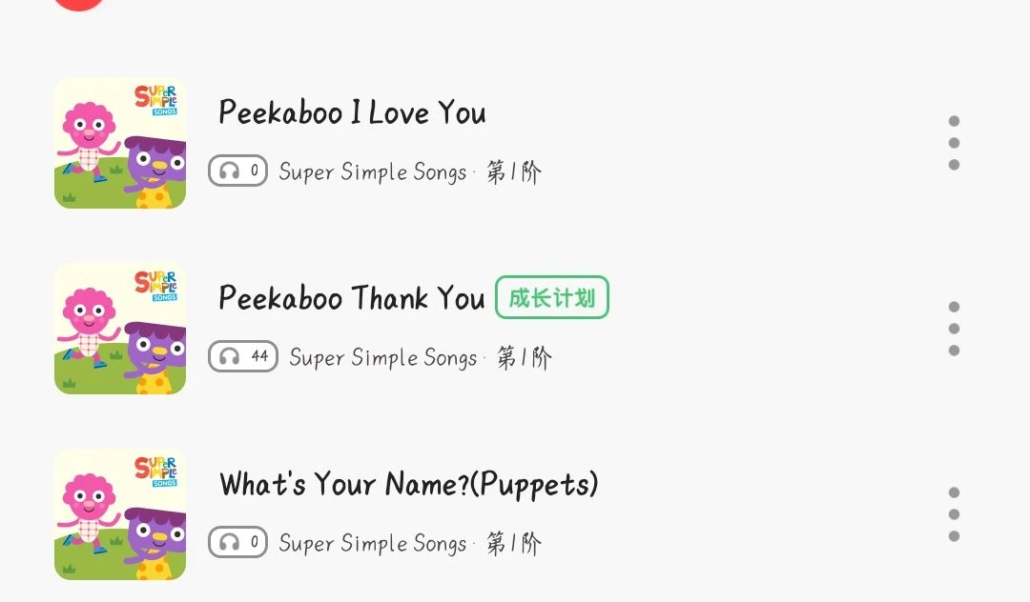
Task: Click 第1阶 level label of Peekaboo Thank You
Action: 525,358
